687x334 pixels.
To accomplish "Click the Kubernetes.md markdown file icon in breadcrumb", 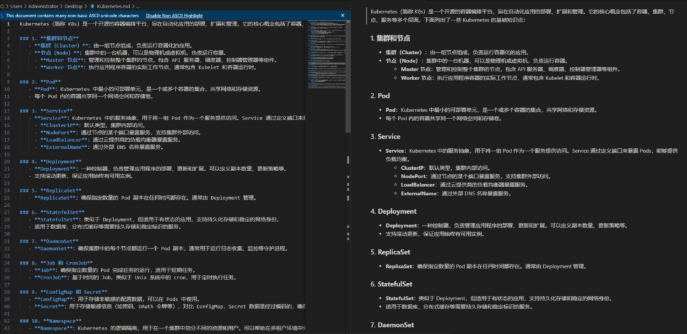I will point(92,6).
